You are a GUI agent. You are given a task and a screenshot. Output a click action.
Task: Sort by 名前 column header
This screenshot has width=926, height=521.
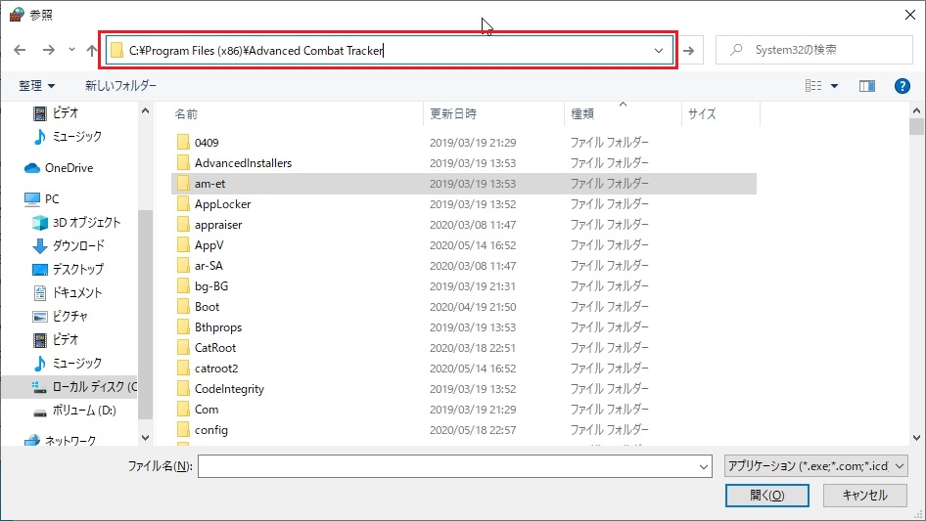[186, 113]
